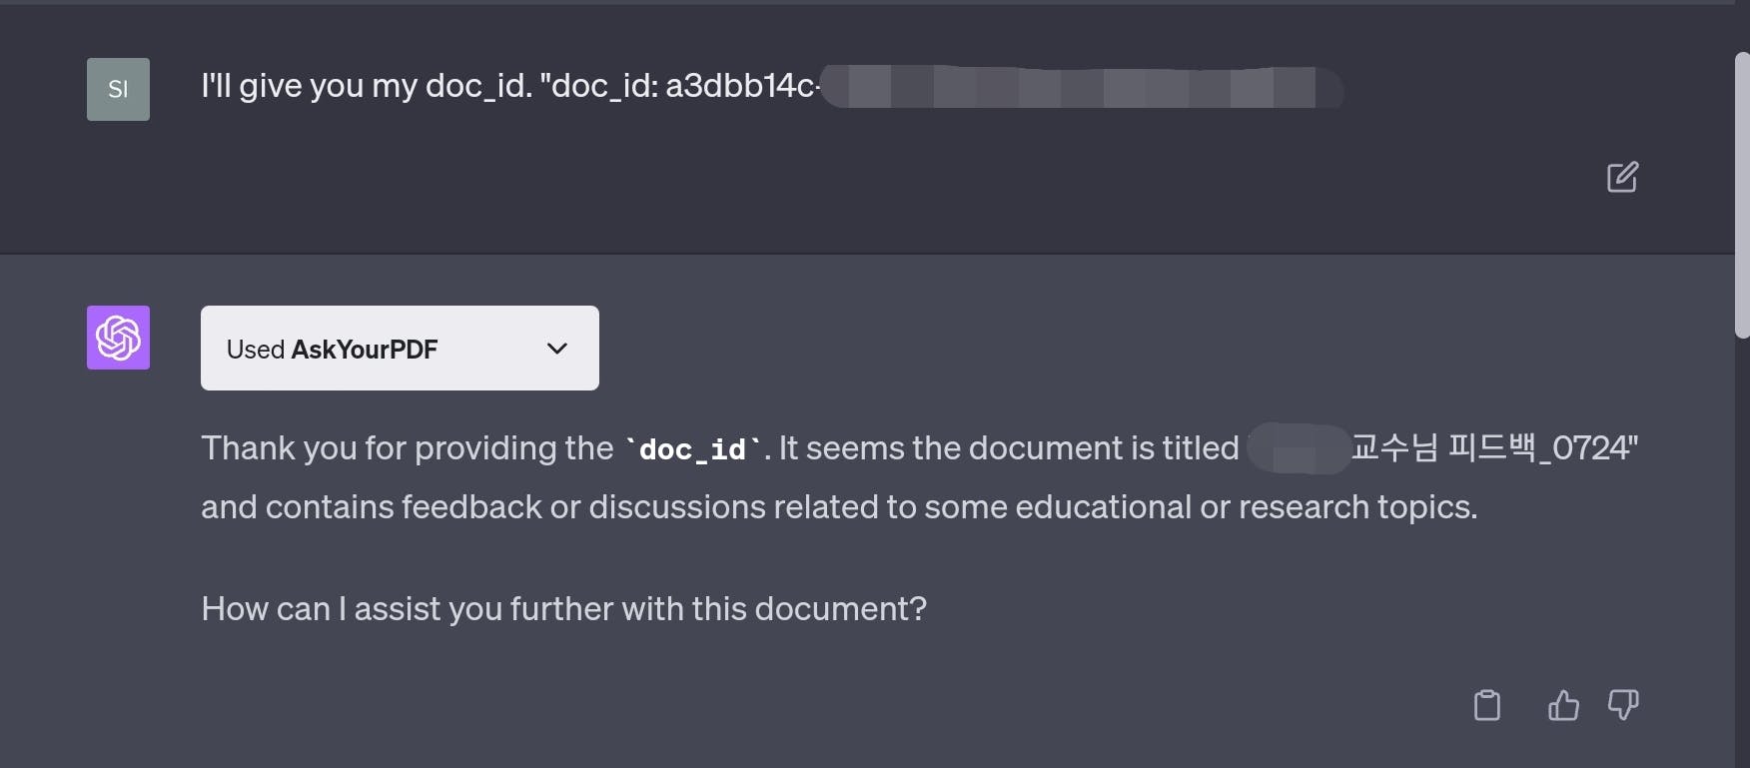Image resolution: width=1750 pixels, height=768 pixels.
Task: Toggle the chevron arrow beside AskYourPDF
Action: (557, 349)
